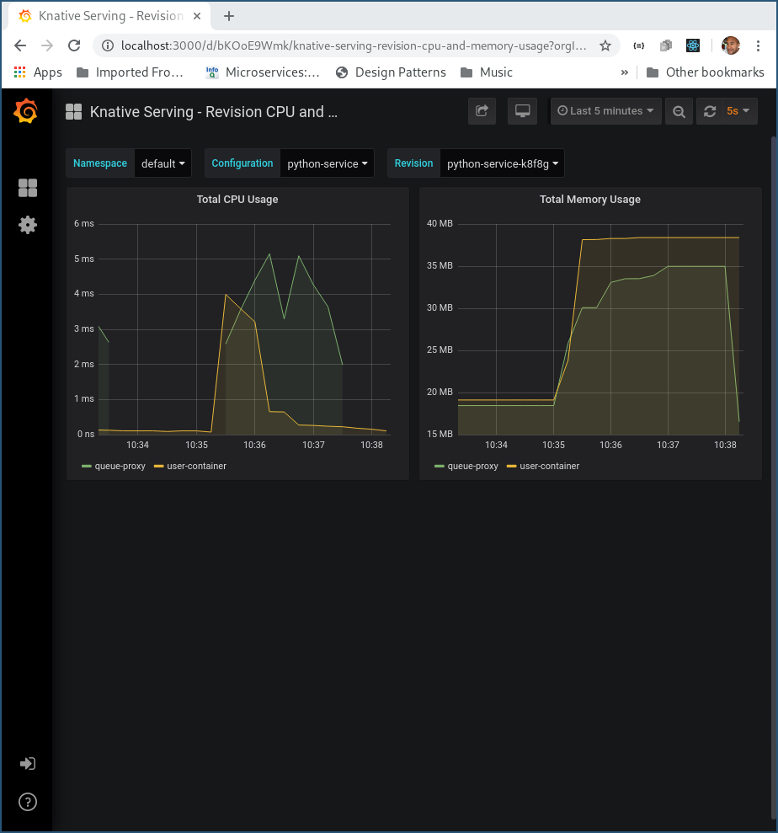The image size is (778, 833).
Task: Expand the Namespace default dropdown
Action: (x=163, y=163)
